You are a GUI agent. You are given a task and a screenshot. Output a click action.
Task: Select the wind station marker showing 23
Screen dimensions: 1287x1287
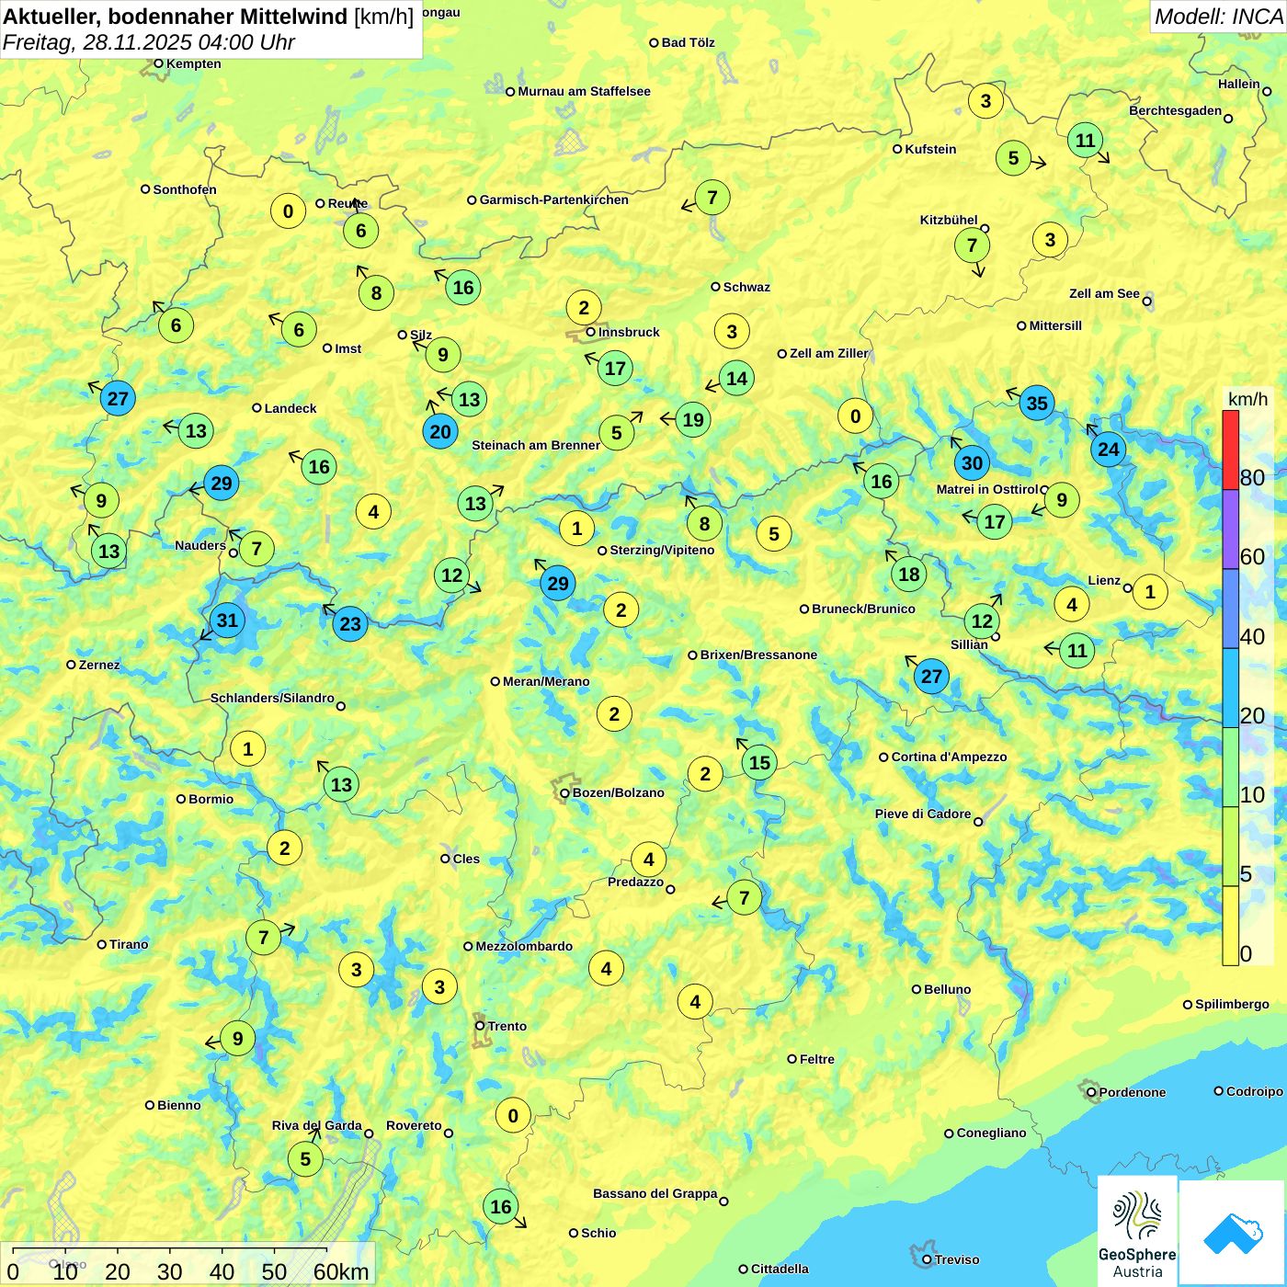click(350, 624)
